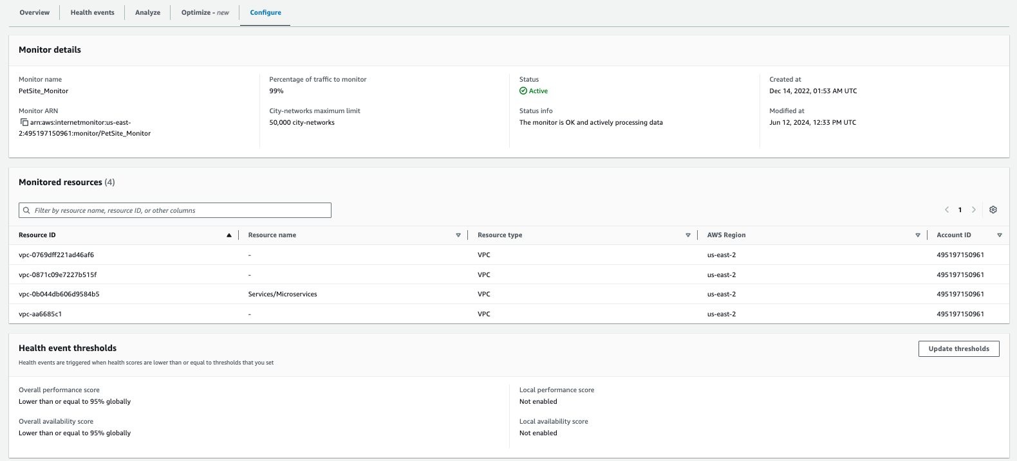The height and width of the screenshot is (461, 1017).
Task: Go to next page arrow
Action: [974, 210]
